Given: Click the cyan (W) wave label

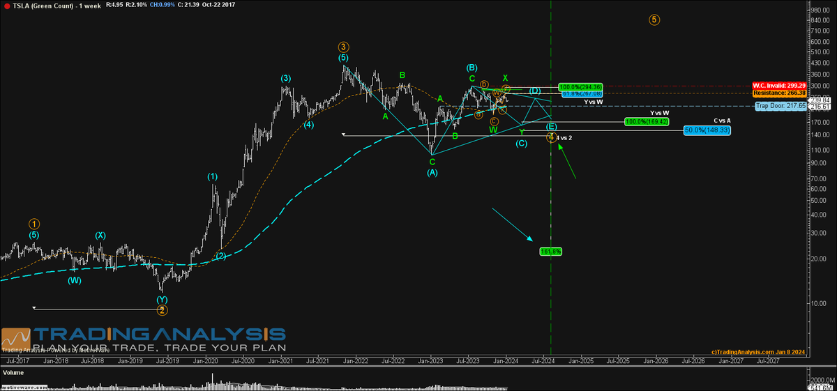Looking at the screenshot, I should click(x=75, y=280).
